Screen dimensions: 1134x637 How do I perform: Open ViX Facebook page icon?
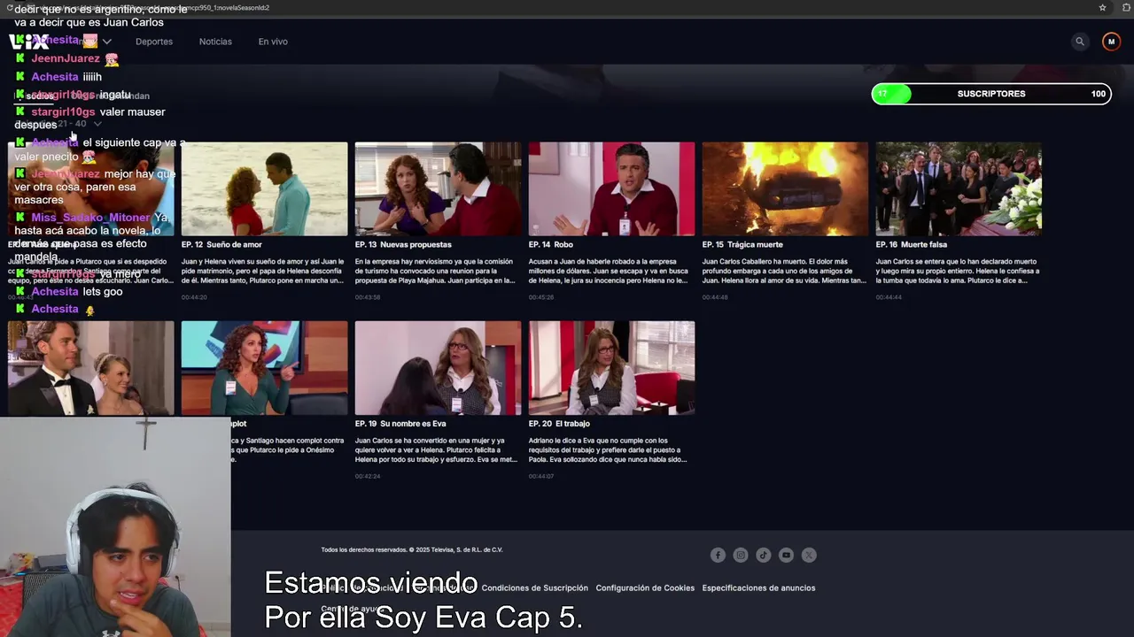[x=718, y=555]
